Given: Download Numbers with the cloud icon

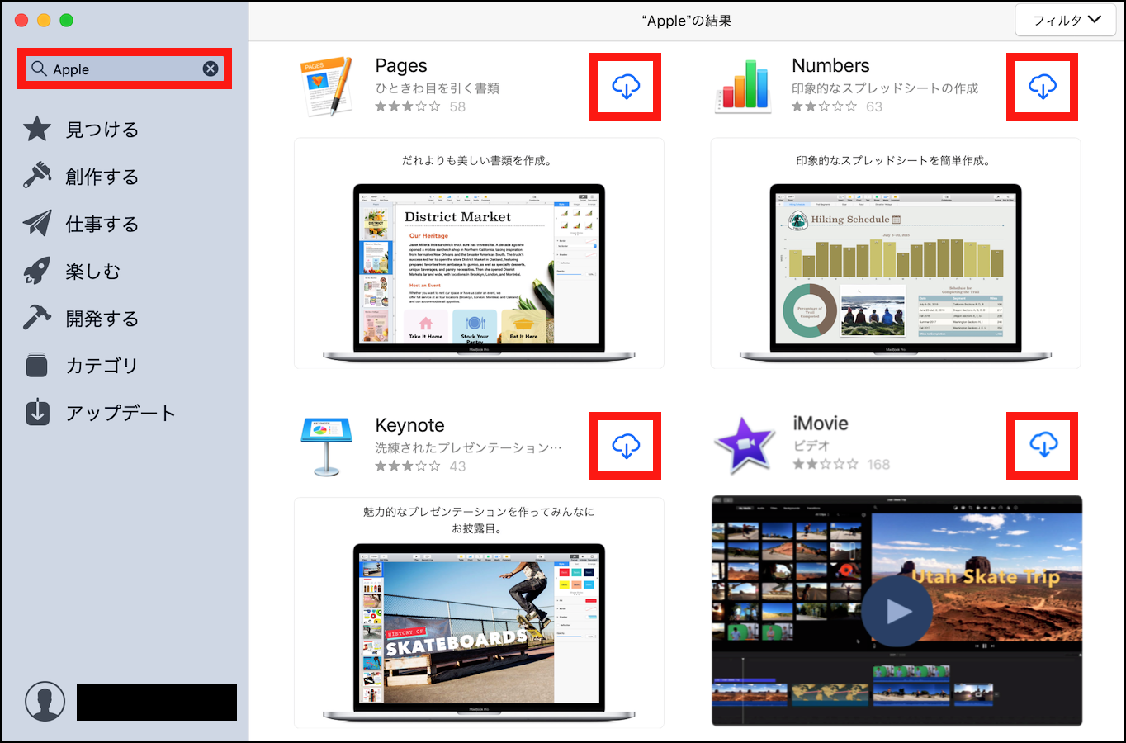Looking at the screenshot, I should pyautogui.click(x=1043, y=87).
